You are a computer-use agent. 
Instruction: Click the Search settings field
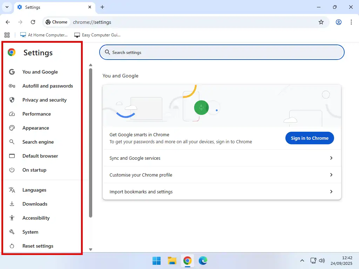pos(222,53)
